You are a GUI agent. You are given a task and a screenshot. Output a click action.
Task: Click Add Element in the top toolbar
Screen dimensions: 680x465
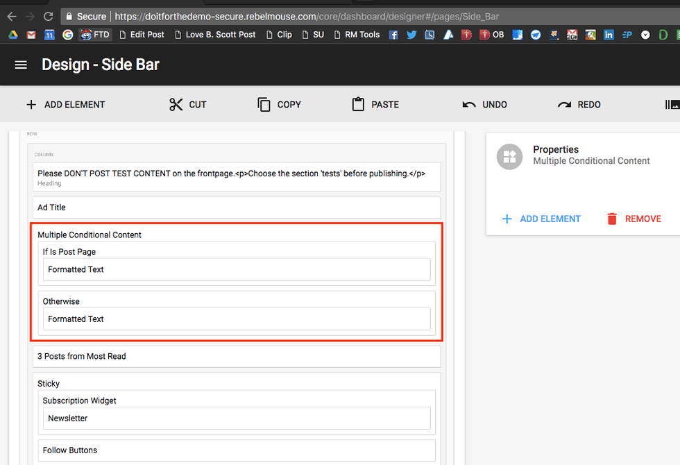(65, 105)
